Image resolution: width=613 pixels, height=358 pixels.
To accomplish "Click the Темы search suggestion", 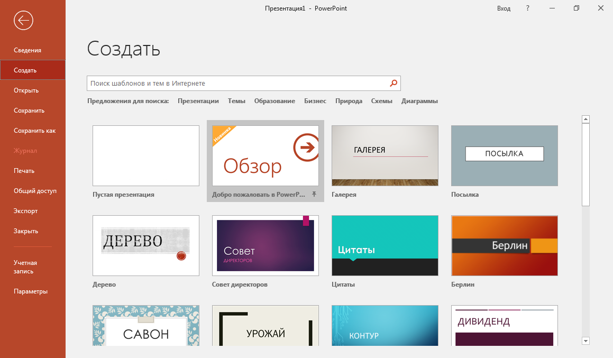I will 236,101.
